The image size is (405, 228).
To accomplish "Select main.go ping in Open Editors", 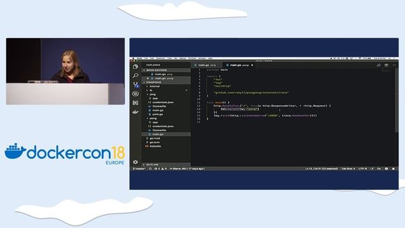I will [x=166, y=74].
